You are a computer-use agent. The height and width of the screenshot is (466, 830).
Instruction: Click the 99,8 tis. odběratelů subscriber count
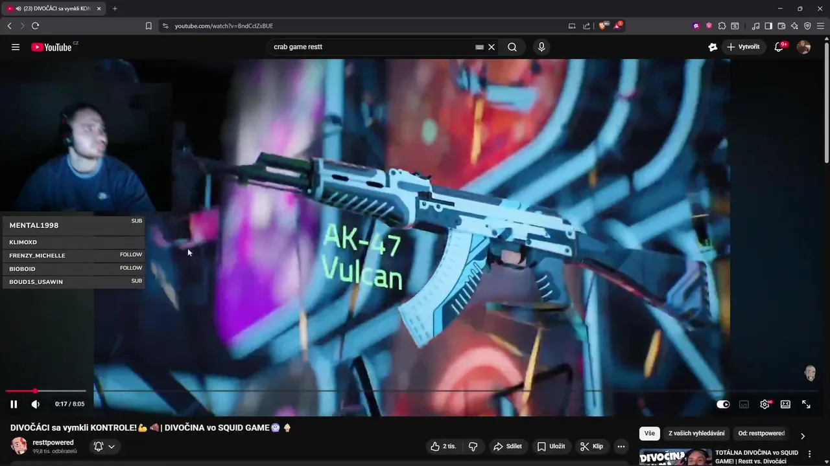click(x=54, y=451)
